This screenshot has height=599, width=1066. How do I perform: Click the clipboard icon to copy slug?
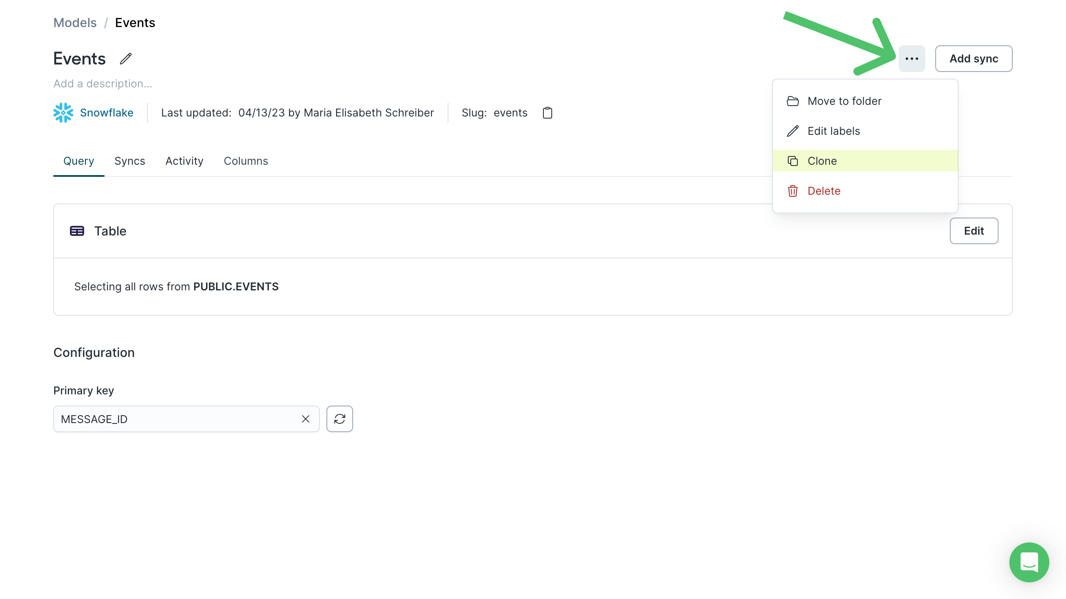click(x=548, y=113)
